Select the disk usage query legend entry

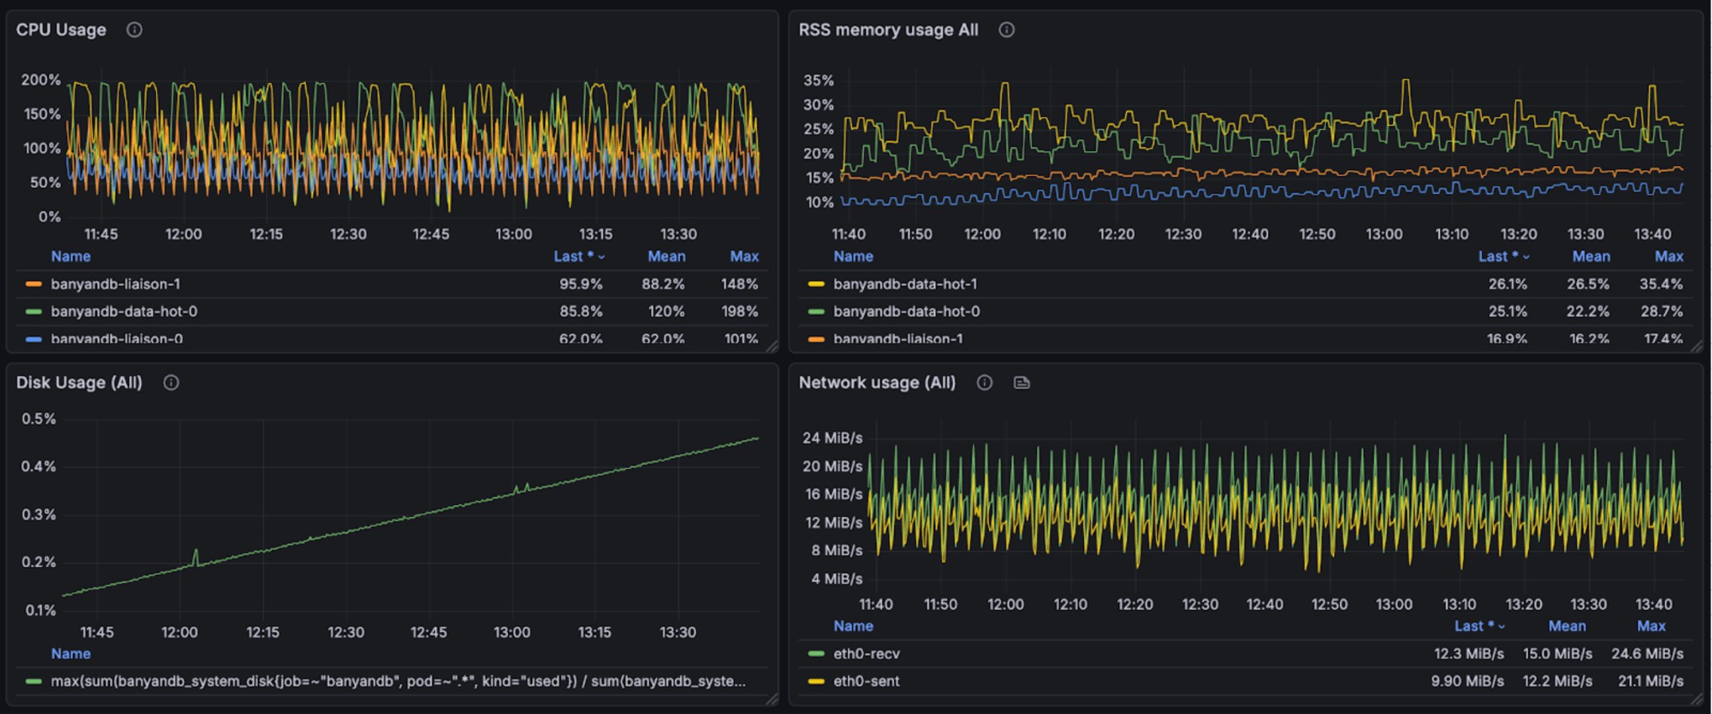click(397, 681)
